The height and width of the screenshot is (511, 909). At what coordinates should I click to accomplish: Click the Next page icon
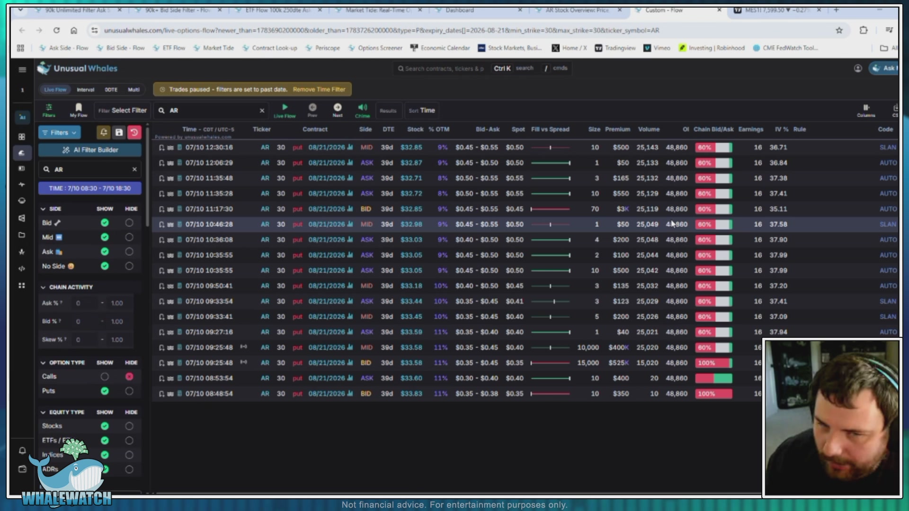[x=337, y=110]
